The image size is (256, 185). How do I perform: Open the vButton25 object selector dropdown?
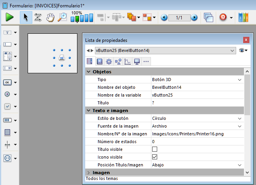pyautogui.click(x=232, y=50)
